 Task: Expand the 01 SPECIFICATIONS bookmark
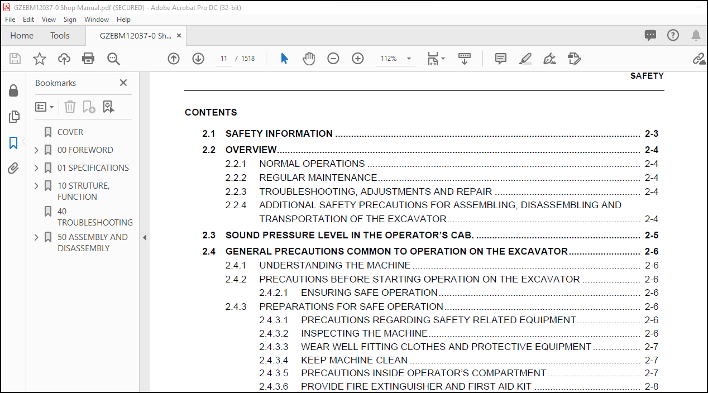point(36,168)
